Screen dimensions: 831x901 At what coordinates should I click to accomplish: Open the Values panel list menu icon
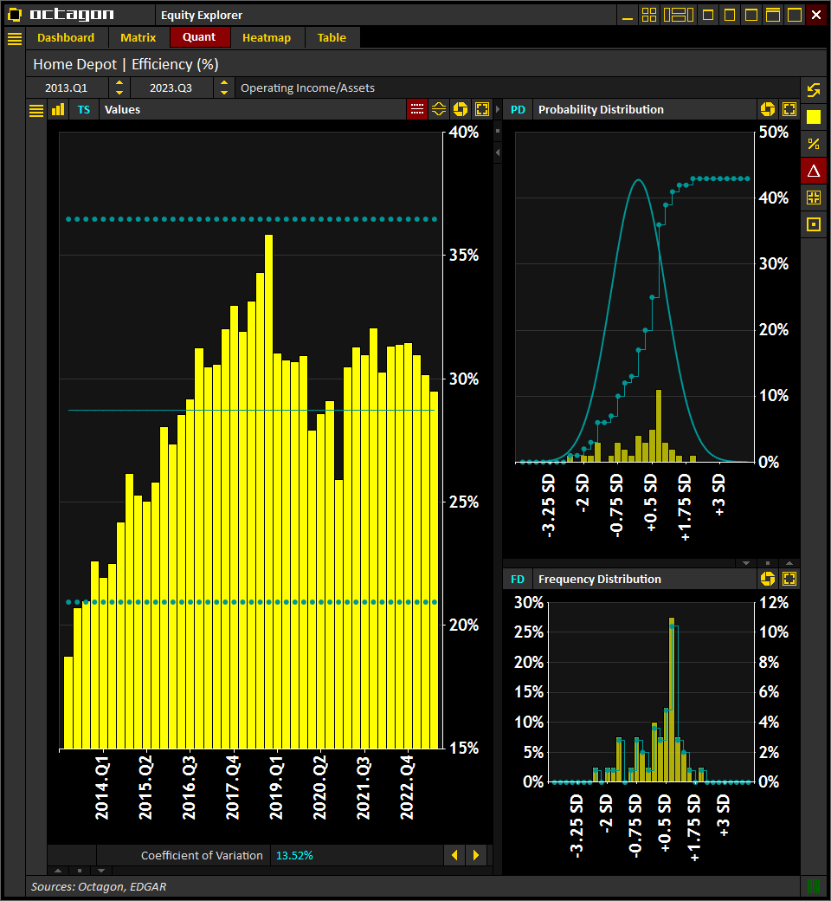(x=36, y=110)
